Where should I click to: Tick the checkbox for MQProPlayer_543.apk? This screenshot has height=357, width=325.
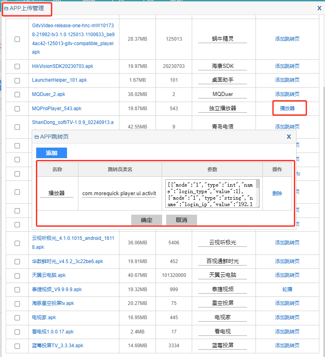click(17, 109)
